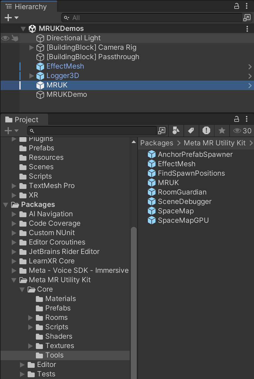Screen dimensions: 254x379
Task: Lock the Hierarchy panel with the padlock
Action: [237, 6]
